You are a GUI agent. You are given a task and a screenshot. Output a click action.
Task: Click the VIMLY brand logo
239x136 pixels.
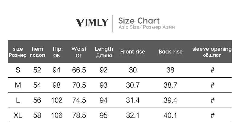pos(92,23)
